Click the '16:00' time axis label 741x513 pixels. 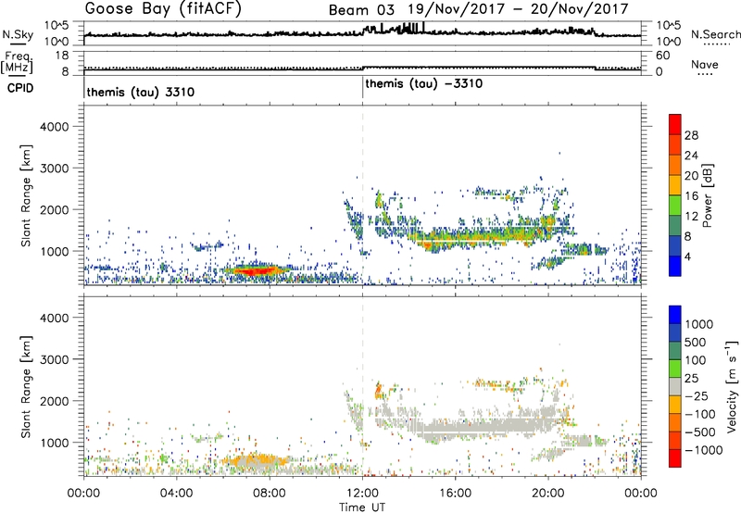coord(455,494)
